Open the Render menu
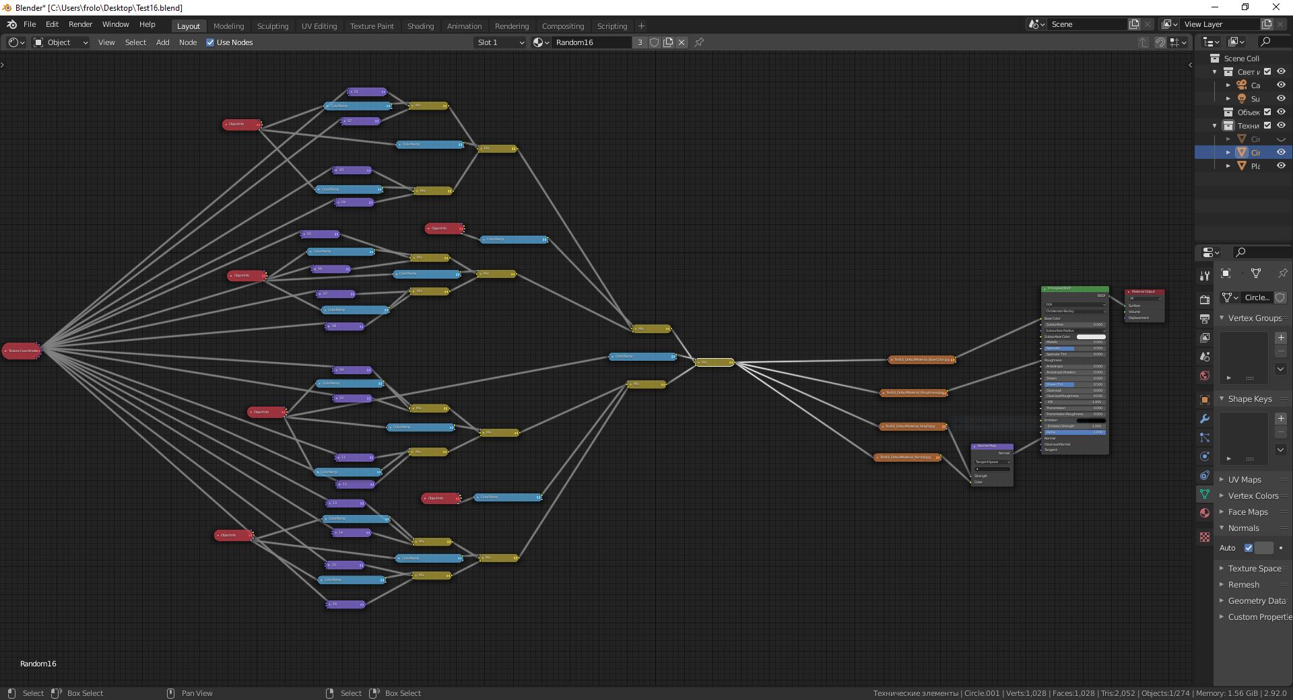Screen dimensions: 1293x700 point(80,24)
